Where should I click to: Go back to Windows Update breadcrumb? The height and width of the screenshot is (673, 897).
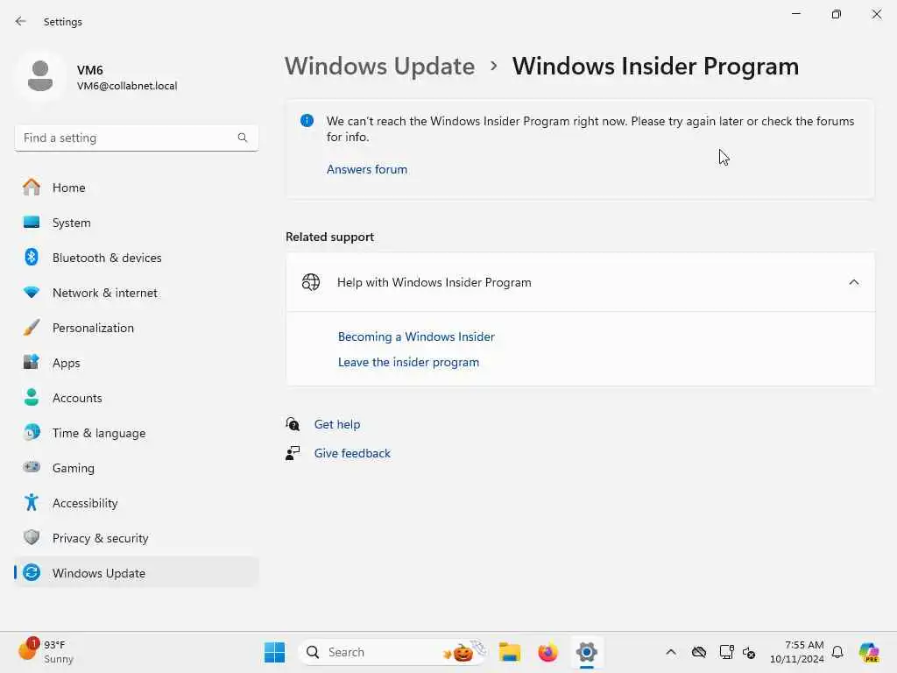click(380, 67)
